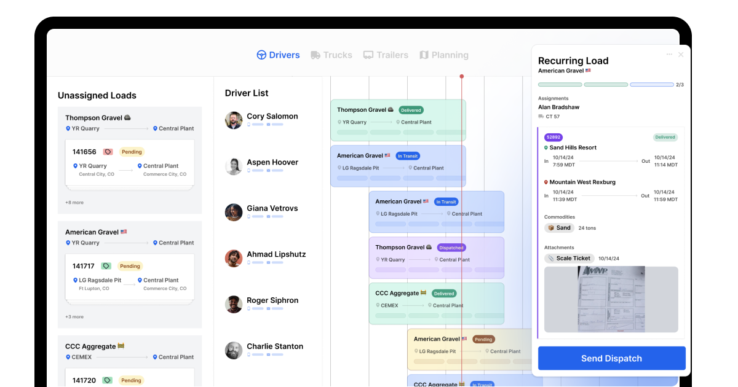Click the red tag icon on load 141656
Image resolution: width=738 pixels, height=387 pixels.
pyautogui.click(x=108, y=152)
